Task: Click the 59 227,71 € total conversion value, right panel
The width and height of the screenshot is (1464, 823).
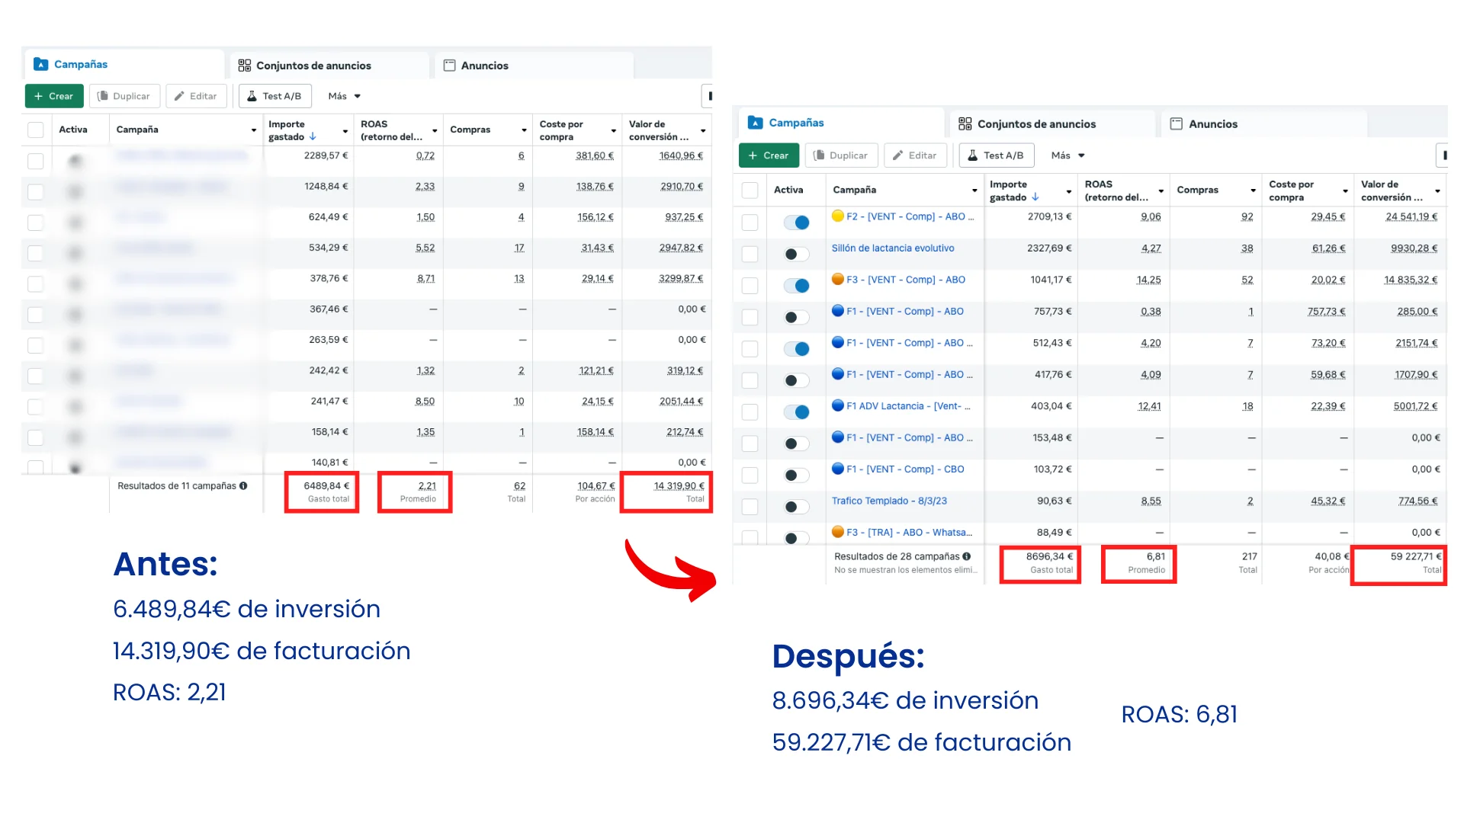Action: 1416,557
